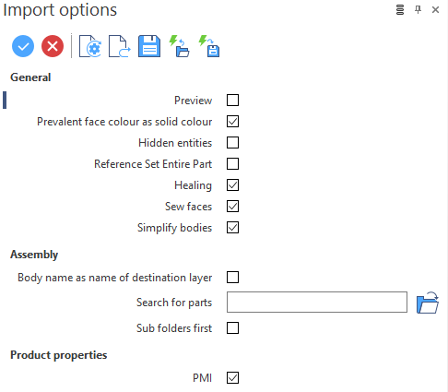Click the document with arrow icon
This screenshot has width=448, height=392.
click(x=120, y=46)
